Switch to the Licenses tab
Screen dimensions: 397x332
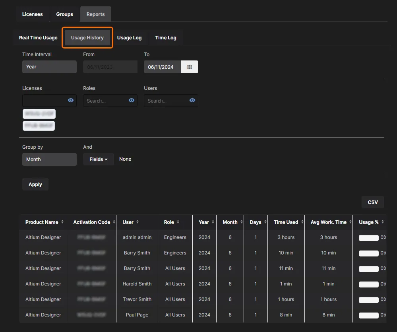click(x=33, y=14)
